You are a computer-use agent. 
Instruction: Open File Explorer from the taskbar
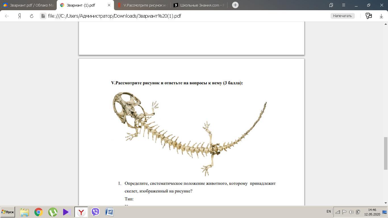click(x=24, y=212)
